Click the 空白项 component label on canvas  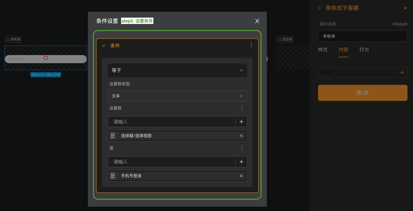pos(285,39)
